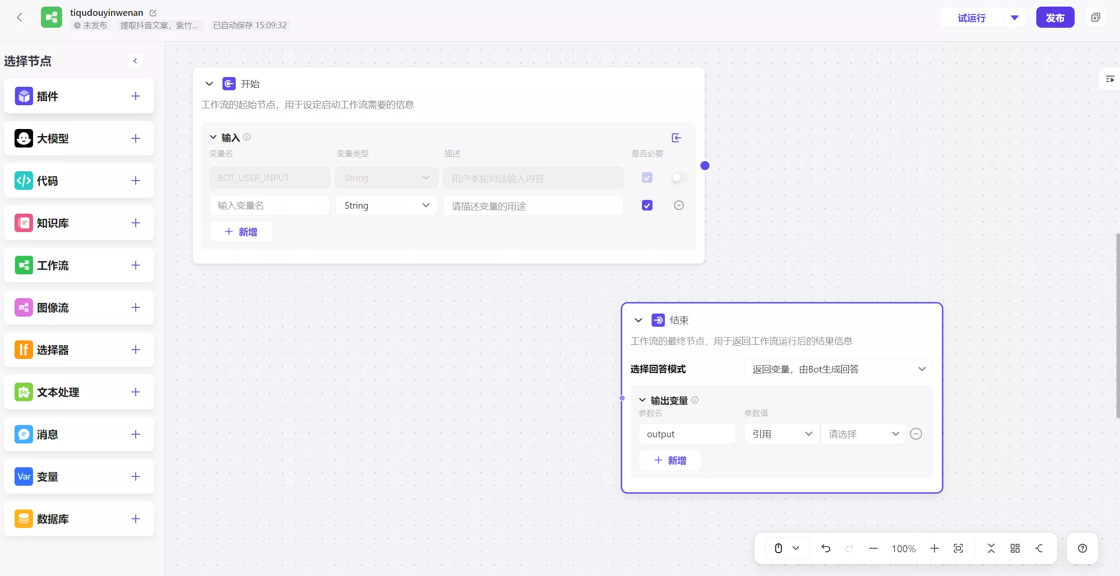Click 新增 in the 开始 node

(241, 232)
